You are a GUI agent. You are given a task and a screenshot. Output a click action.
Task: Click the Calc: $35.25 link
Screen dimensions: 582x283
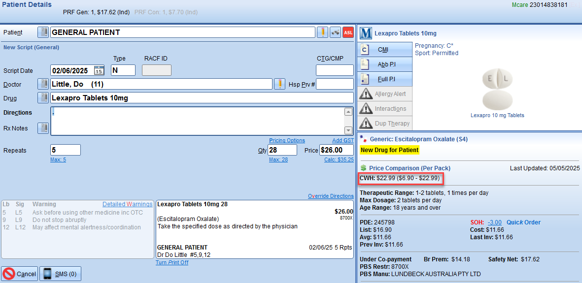click(339, 160)
